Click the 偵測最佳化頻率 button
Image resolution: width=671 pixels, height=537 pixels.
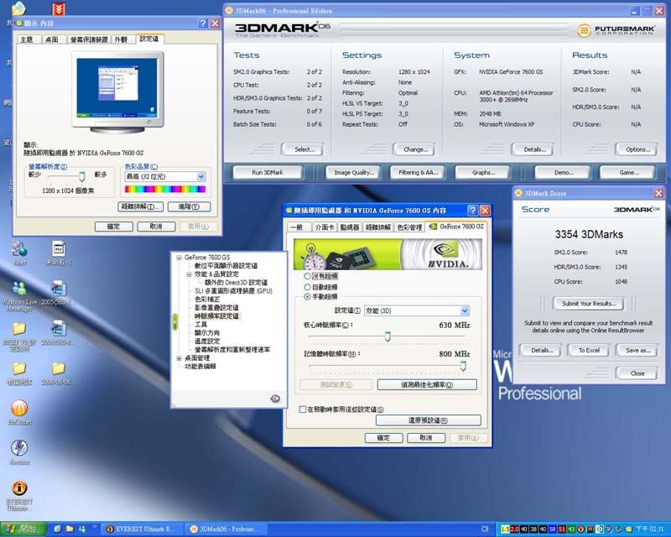(427, 384)
